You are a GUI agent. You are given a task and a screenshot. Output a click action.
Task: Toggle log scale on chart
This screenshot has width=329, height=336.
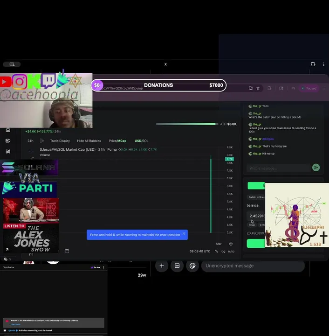tap(223, 251)
